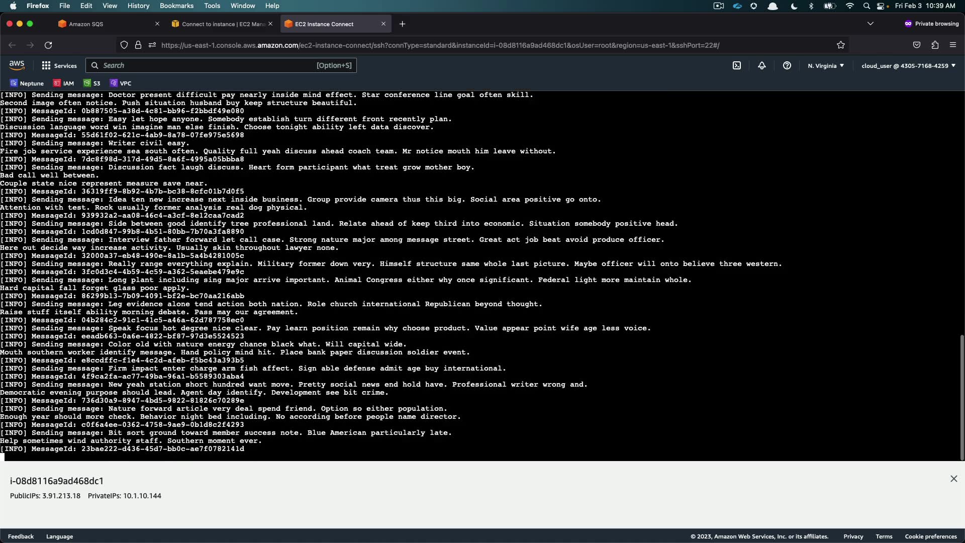Expand the cloud_user account dropdown
The width and height of the screenshot is (965, 543).
pyautogui.click(x=908, y=66)
